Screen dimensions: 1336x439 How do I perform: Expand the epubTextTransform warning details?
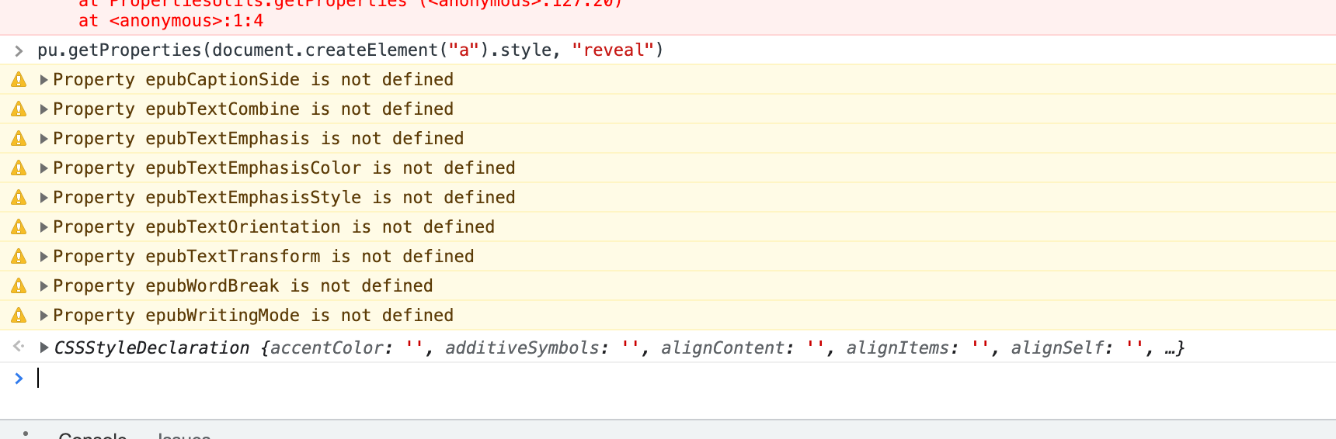(44, 257)
